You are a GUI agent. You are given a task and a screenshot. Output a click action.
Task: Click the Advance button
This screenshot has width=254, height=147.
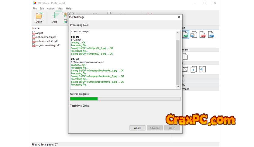[x=155, y=128]
